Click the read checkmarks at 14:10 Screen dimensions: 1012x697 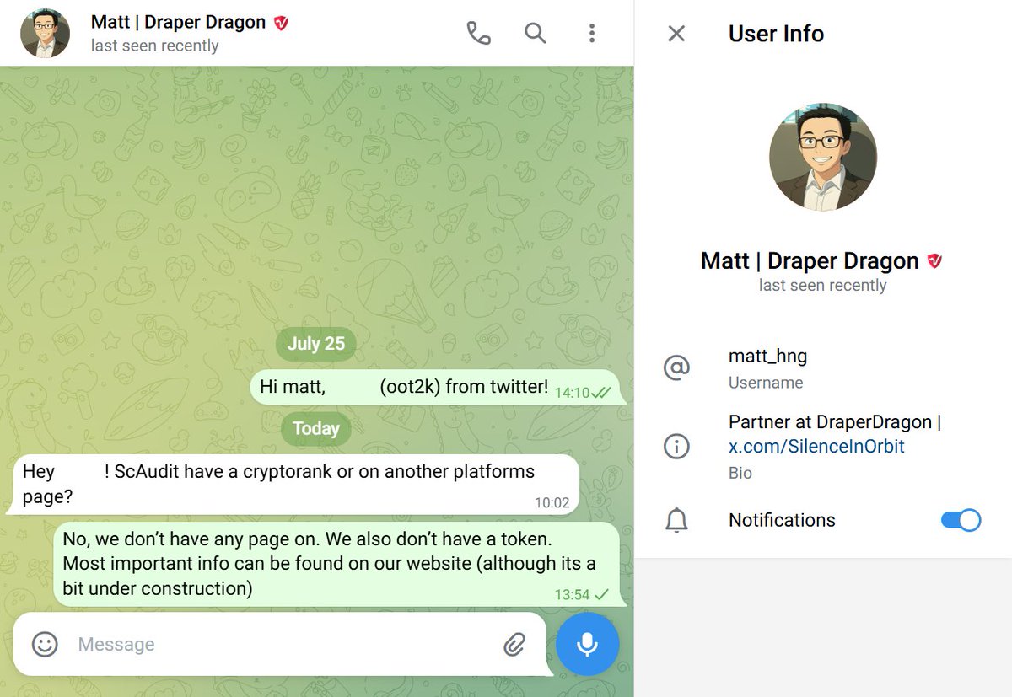click(601, 393)
